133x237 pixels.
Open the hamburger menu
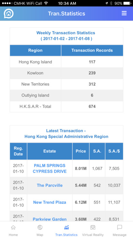(x=124, y=14)
